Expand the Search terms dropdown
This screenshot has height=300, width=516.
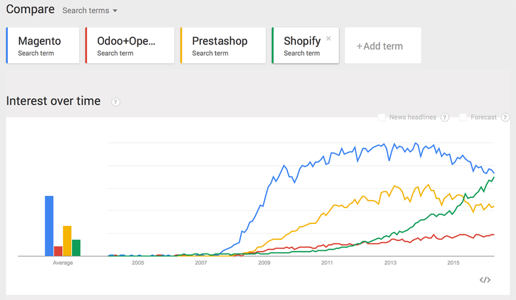tap(90, 11)
